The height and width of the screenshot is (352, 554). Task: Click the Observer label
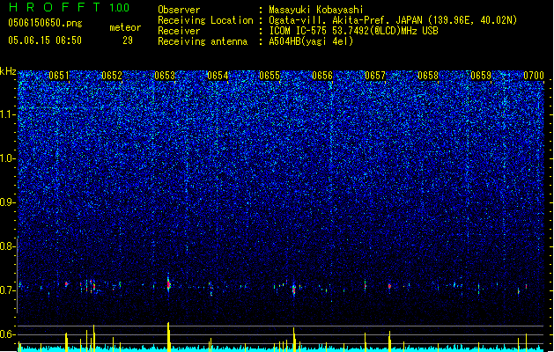179,10
